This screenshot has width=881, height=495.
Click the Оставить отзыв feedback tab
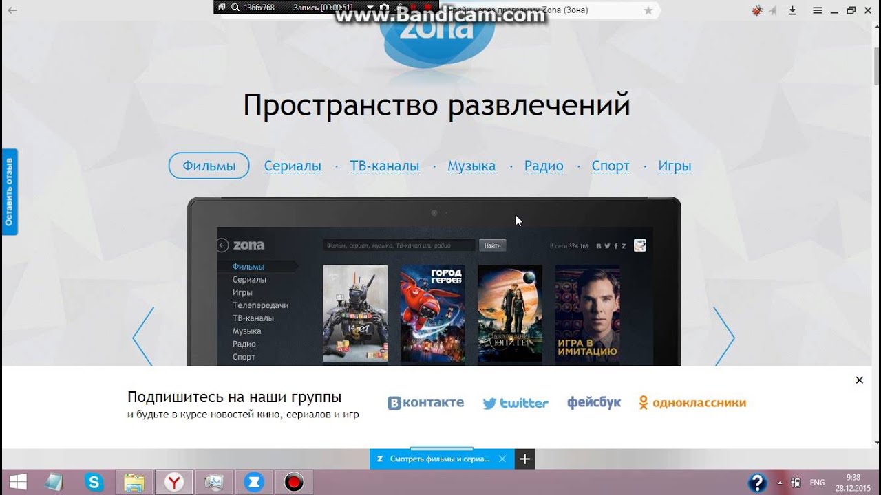(x=9, y=192)
